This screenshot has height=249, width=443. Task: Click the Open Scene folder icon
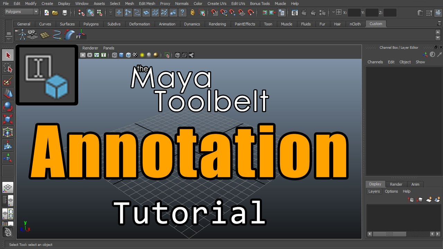click(55, 13)
